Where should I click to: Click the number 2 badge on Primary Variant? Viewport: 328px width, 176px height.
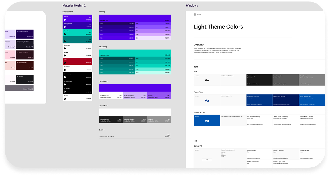pos(65,27)
